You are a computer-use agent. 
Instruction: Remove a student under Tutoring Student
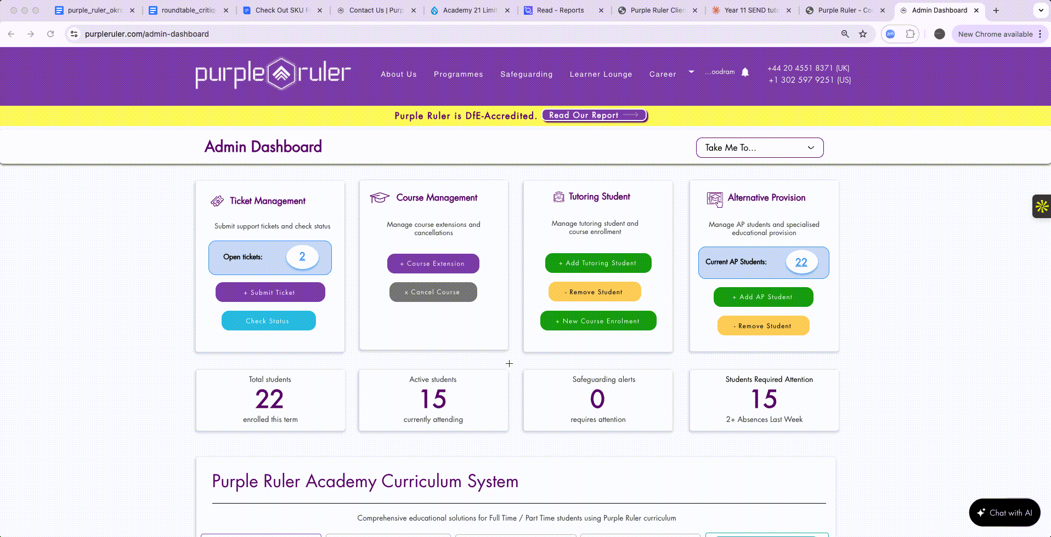(x=595, y=292)
